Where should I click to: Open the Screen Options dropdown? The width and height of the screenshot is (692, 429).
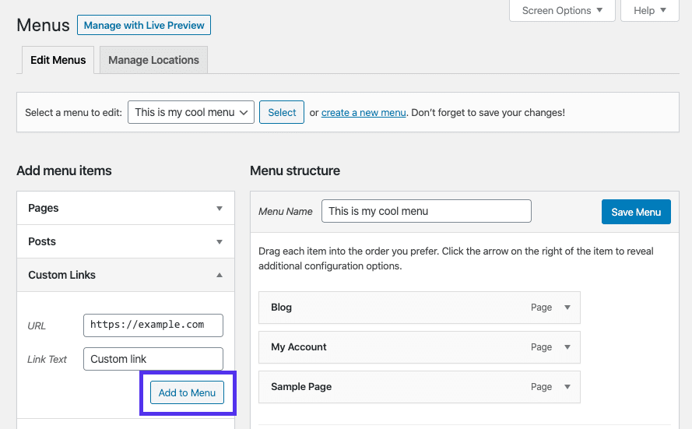coord(562,11)
